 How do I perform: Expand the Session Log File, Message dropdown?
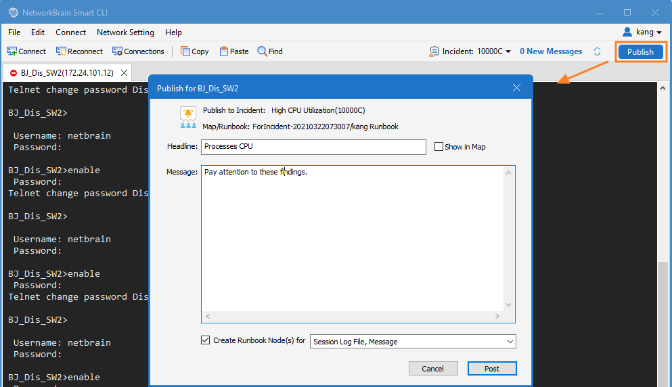[x=510, y=342]
